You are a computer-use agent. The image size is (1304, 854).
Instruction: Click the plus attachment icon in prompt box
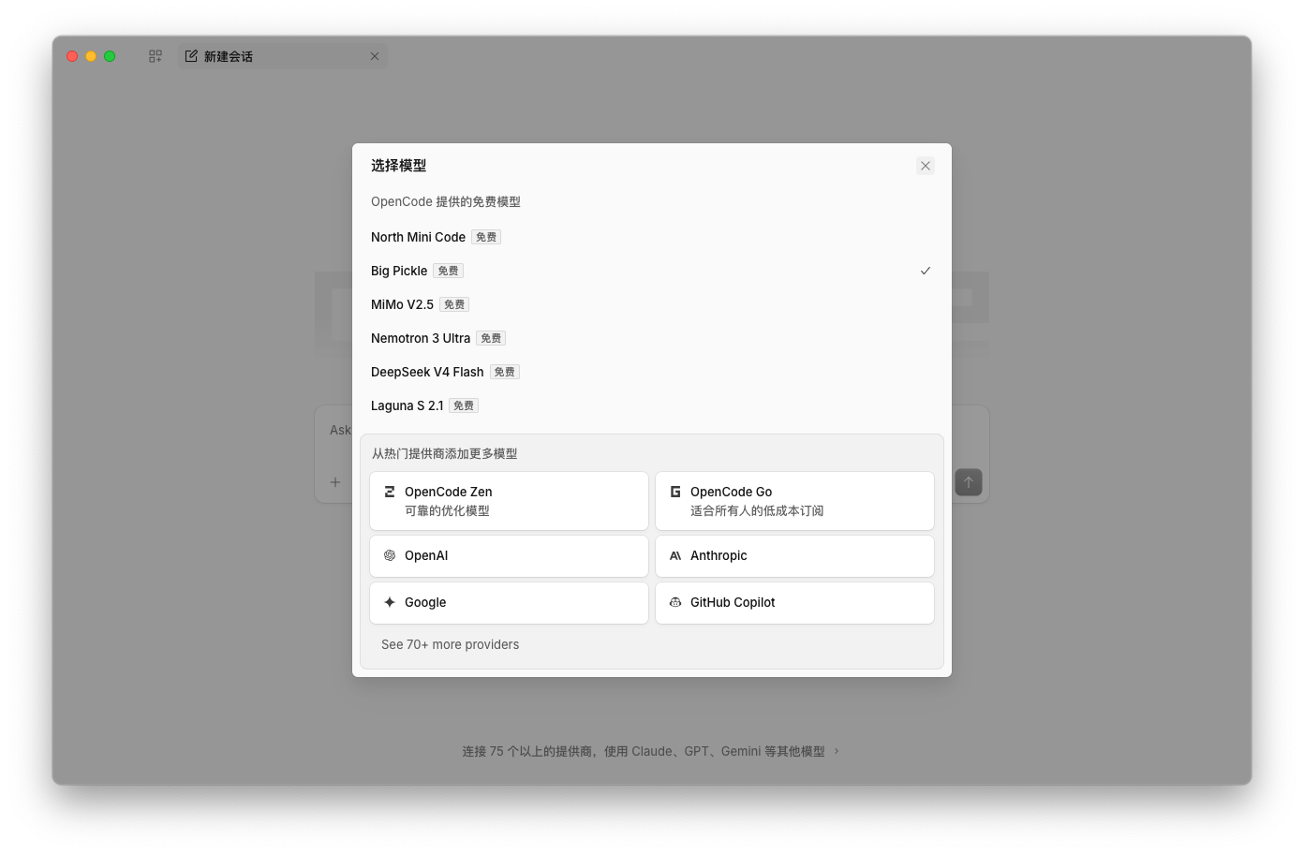click(335, 482)
